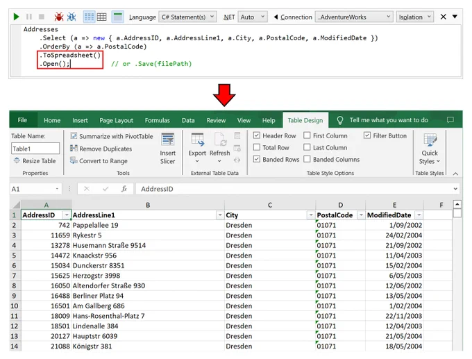This screenshot has height=359, width=472.
Task: Click the Unlink icon beside Refresh
Action: click(x=237, y=160)
